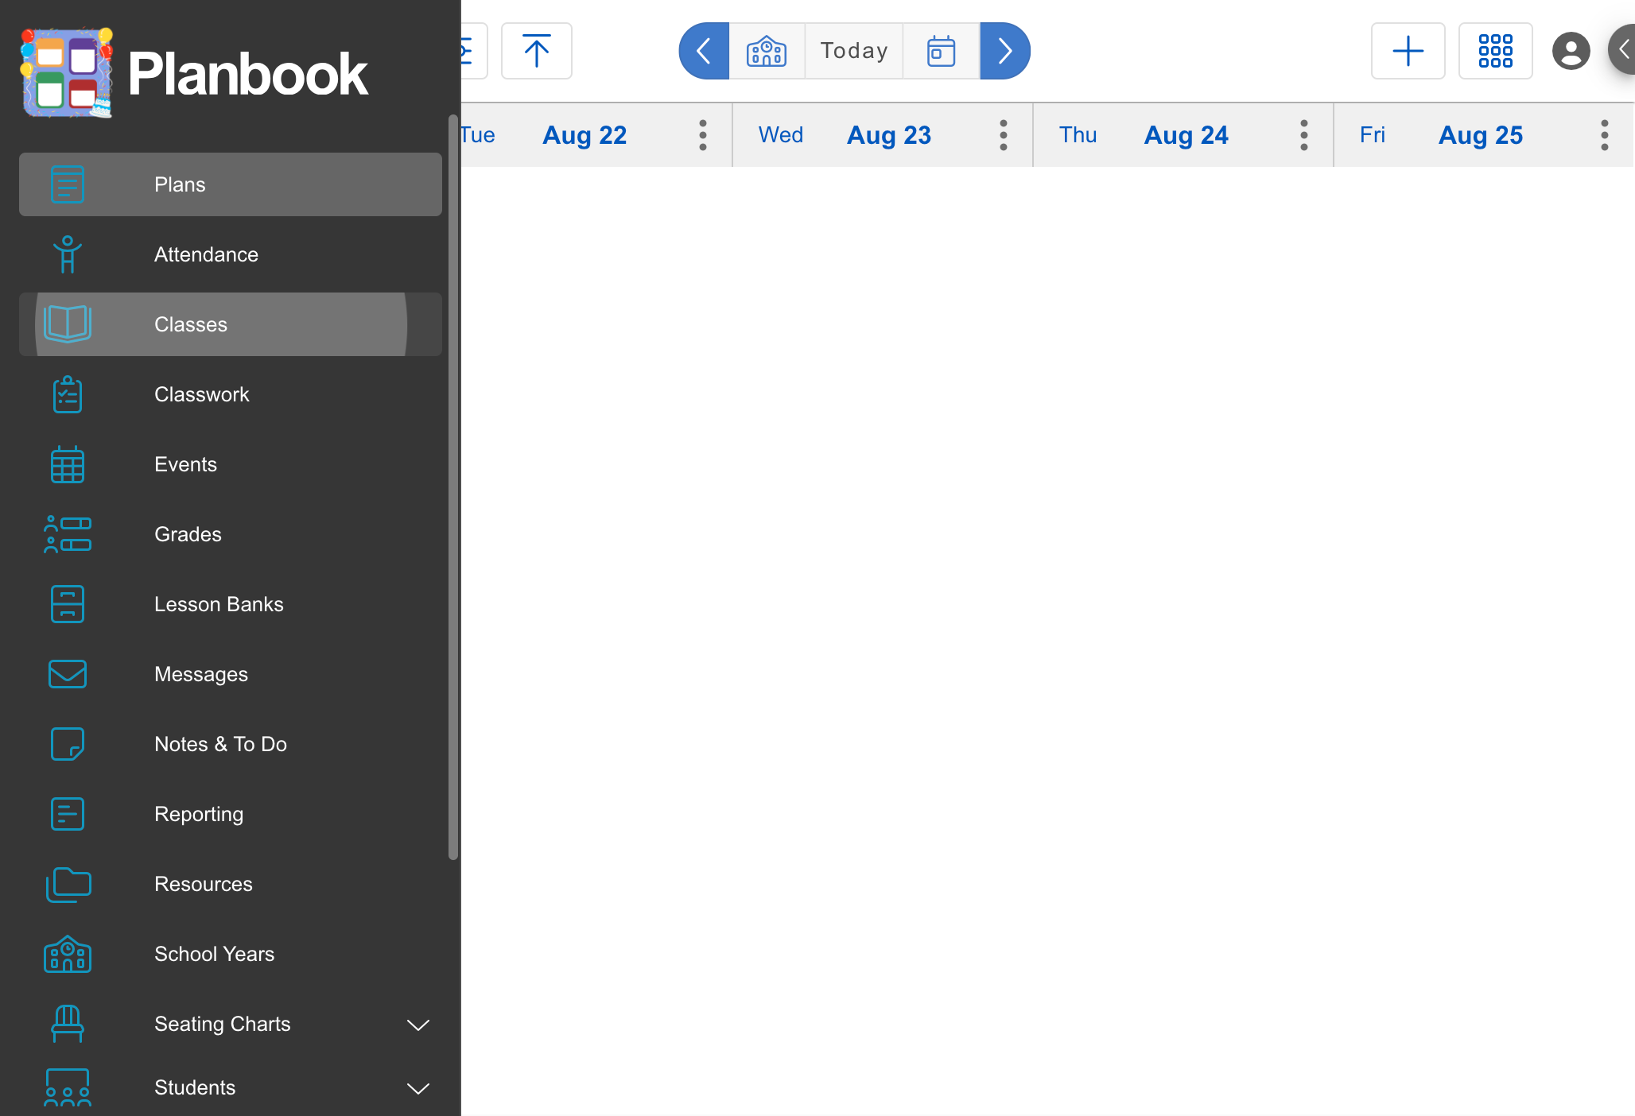
Task: Go to the next week arrow
Action: point(1005,51)
